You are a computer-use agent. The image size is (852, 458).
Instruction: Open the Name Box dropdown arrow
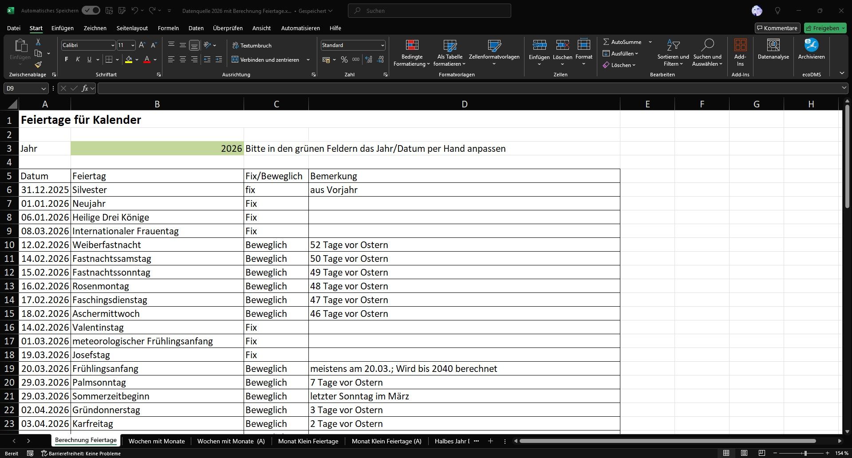pyautogui.click(x=43, y=89)
